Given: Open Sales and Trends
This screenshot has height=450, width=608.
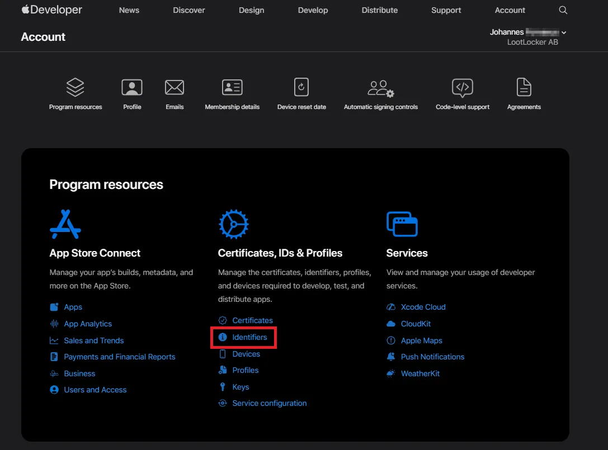Looking at the screenshot, I should click(x=94, y=340).
